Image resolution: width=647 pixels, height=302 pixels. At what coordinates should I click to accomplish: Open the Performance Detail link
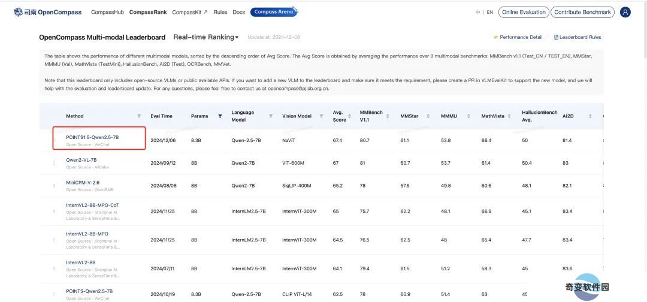[518, 37]
